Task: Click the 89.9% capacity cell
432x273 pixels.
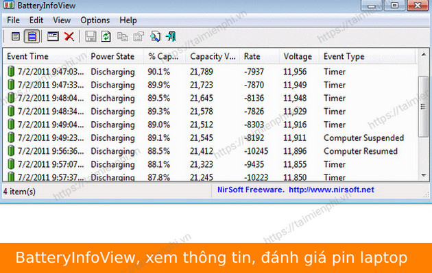Action: pyautogui.click(x=158, y=85)
